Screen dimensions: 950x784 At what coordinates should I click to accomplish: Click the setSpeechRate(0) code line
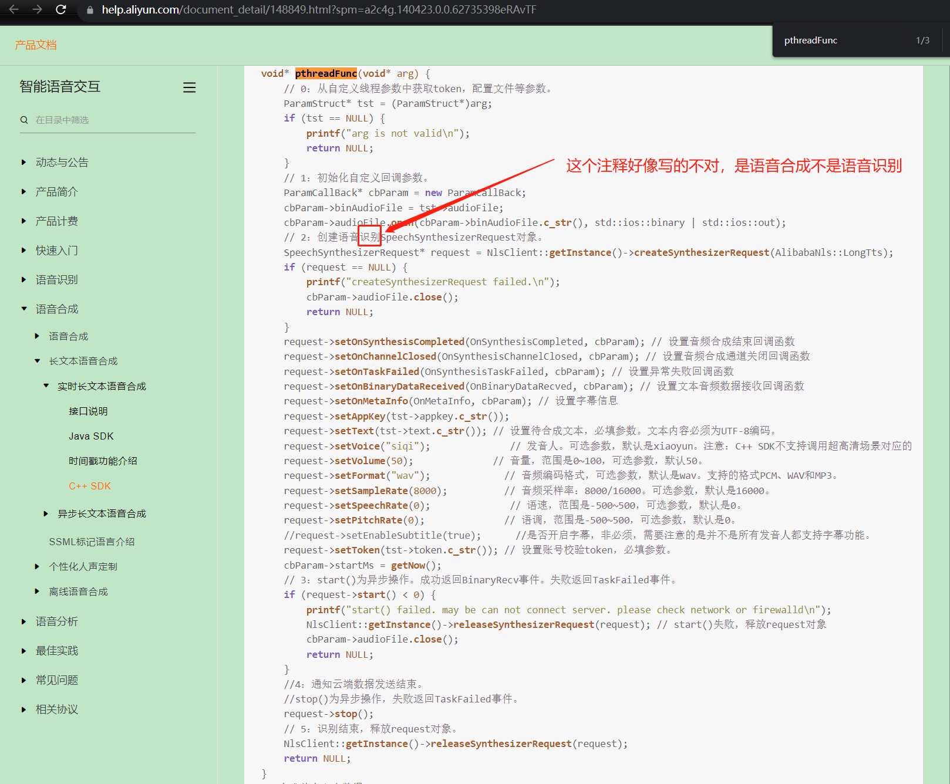tap(357, 505)
